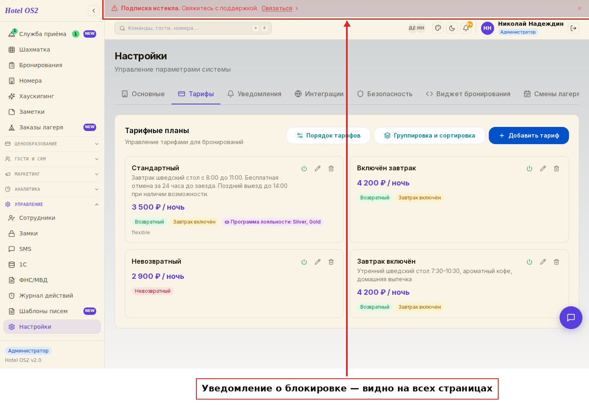
Task: Open Сотрудники in sidebar
Action: (52, 218)
